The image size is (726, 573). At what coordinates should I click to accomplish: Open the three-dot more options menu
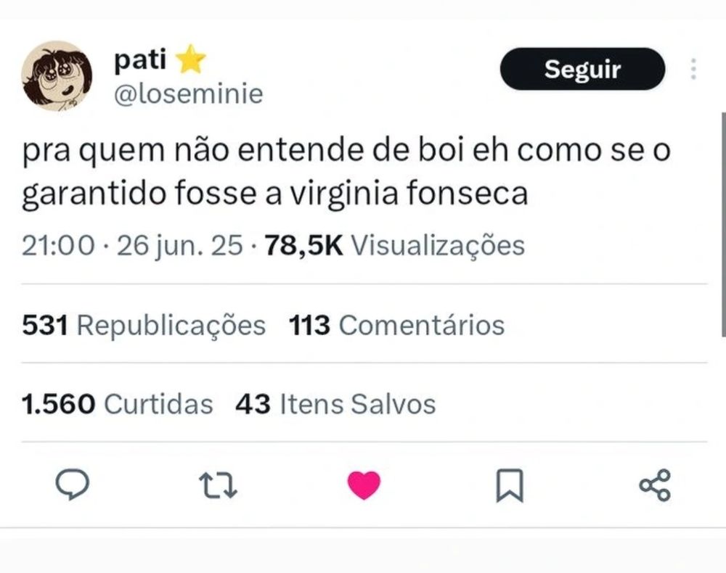click(693, 69)
